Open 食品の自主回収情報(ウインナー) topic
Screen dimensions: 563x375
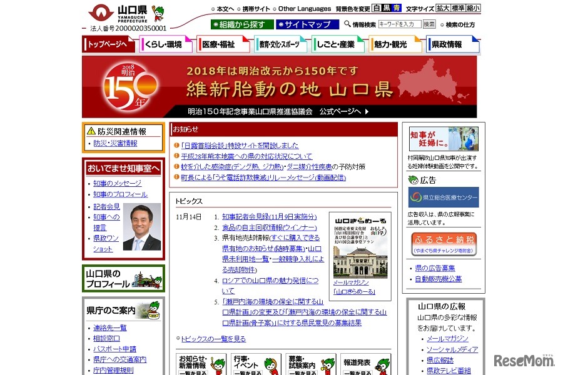(269, 227)
